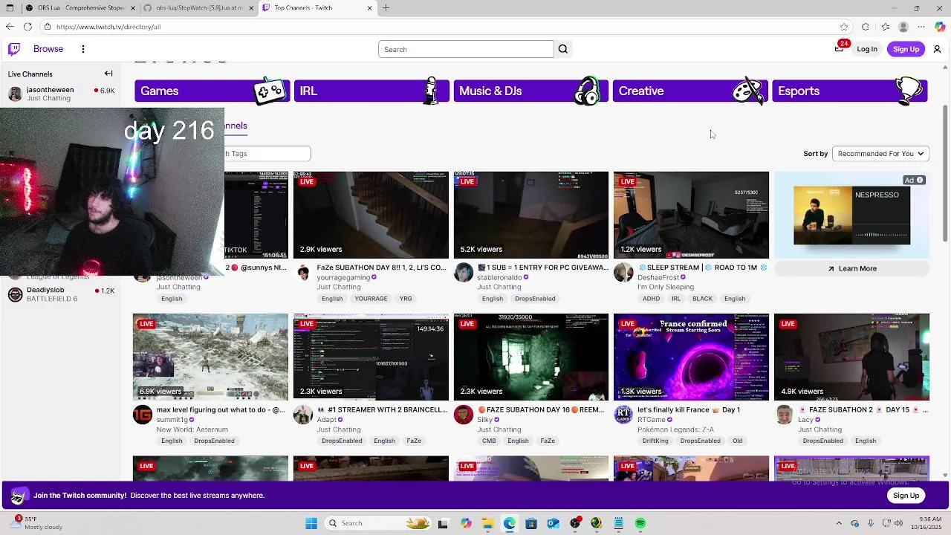Viewport: 951px width, 535px height.
Task: Switch to OBS Lua Comprehensive Stopwatch tab
Action: point(80,7)
